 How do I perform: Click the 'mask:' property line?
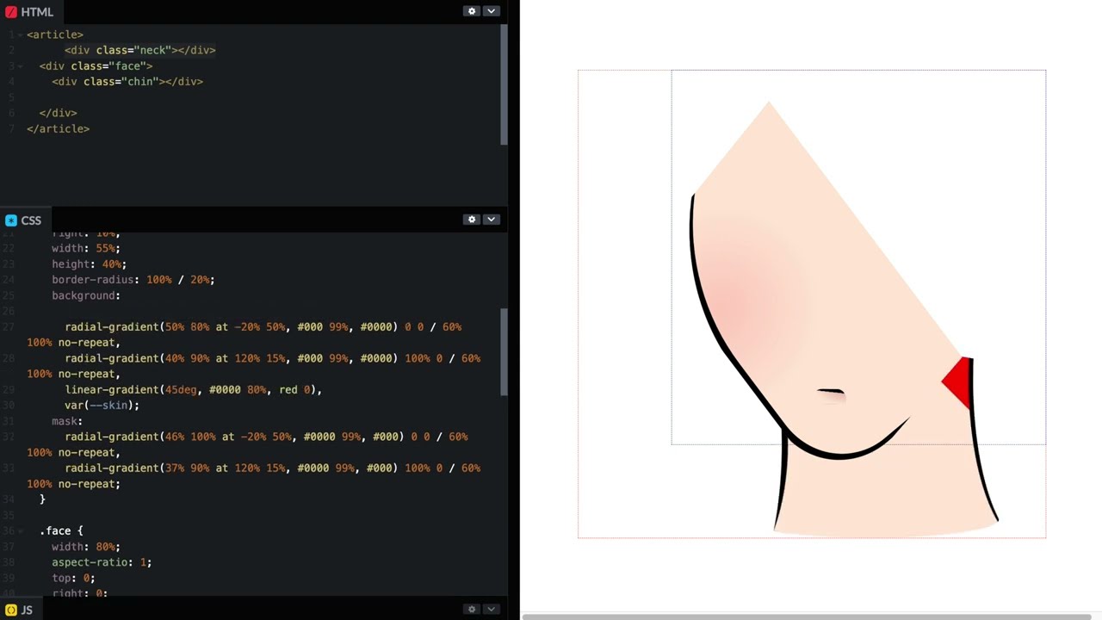coord(67,421)
